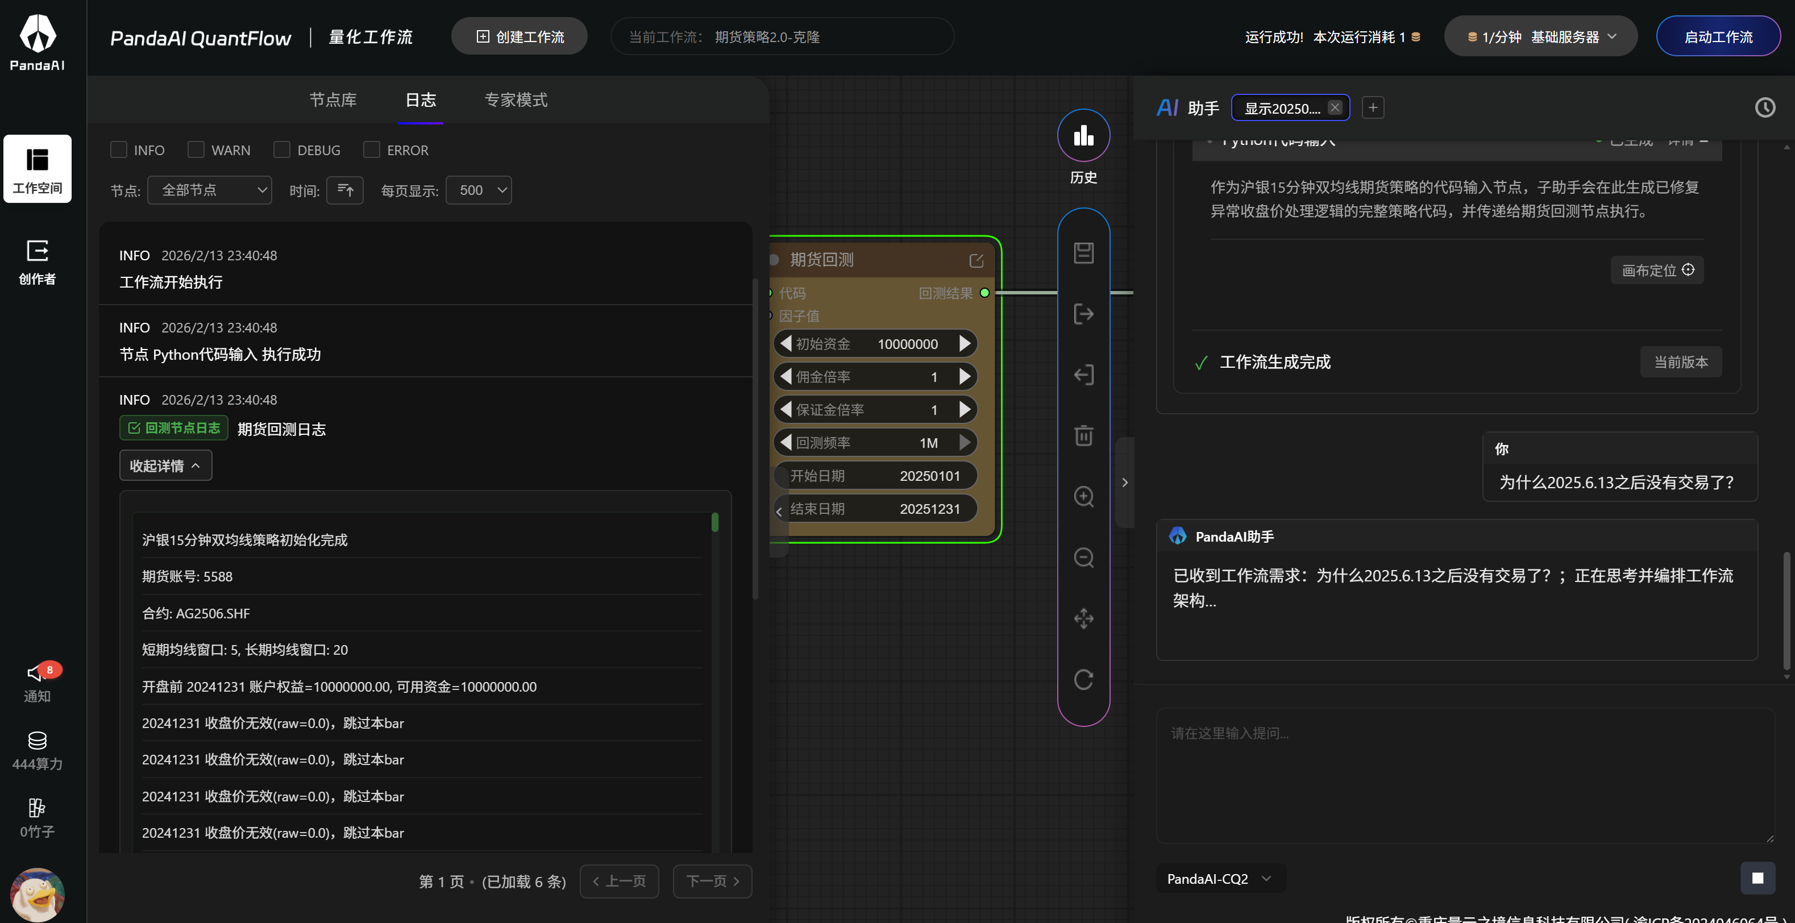
Task: Switch 回测频率 with the left arrow
Action: pos(786,442)
